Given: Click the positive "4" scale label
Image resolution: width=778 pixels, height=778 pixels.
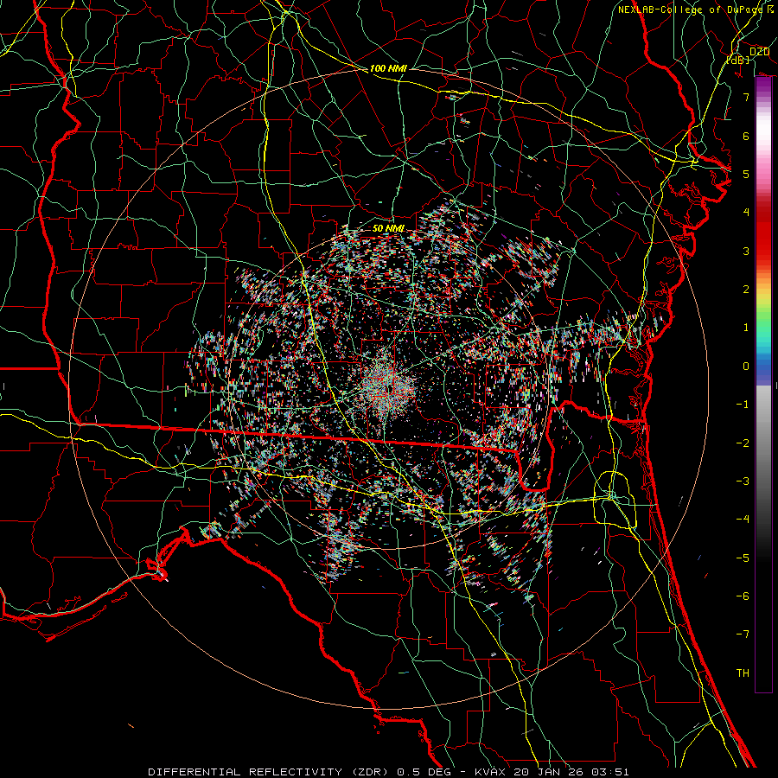Looking at the screenshot, I should [x=746, y=213].
